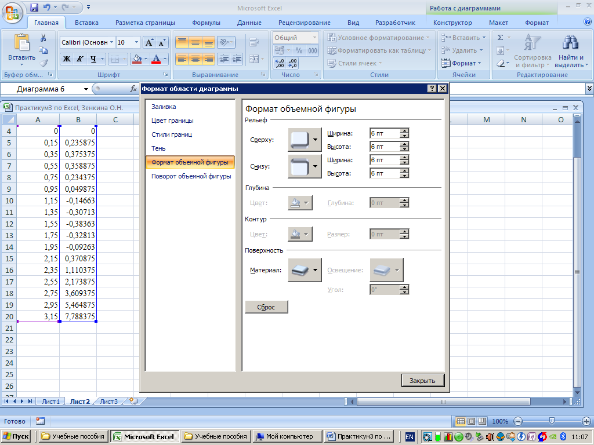594x445 pixels.
Task: Select Normal view button in status bar
Action: (x=460, y=421)
